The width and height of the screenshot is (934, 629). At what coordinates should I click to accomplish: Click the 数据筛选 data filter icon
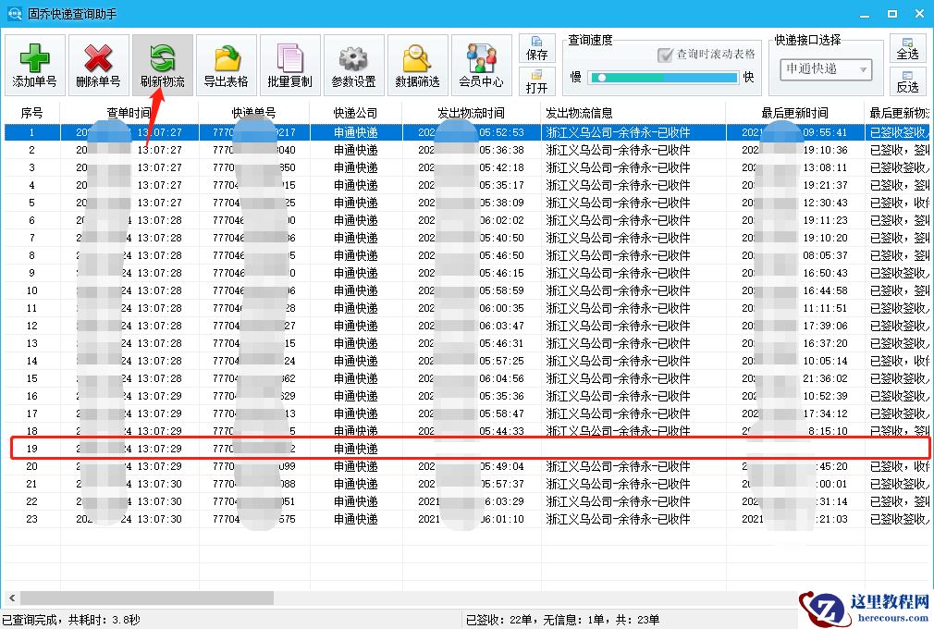point(416,63)
